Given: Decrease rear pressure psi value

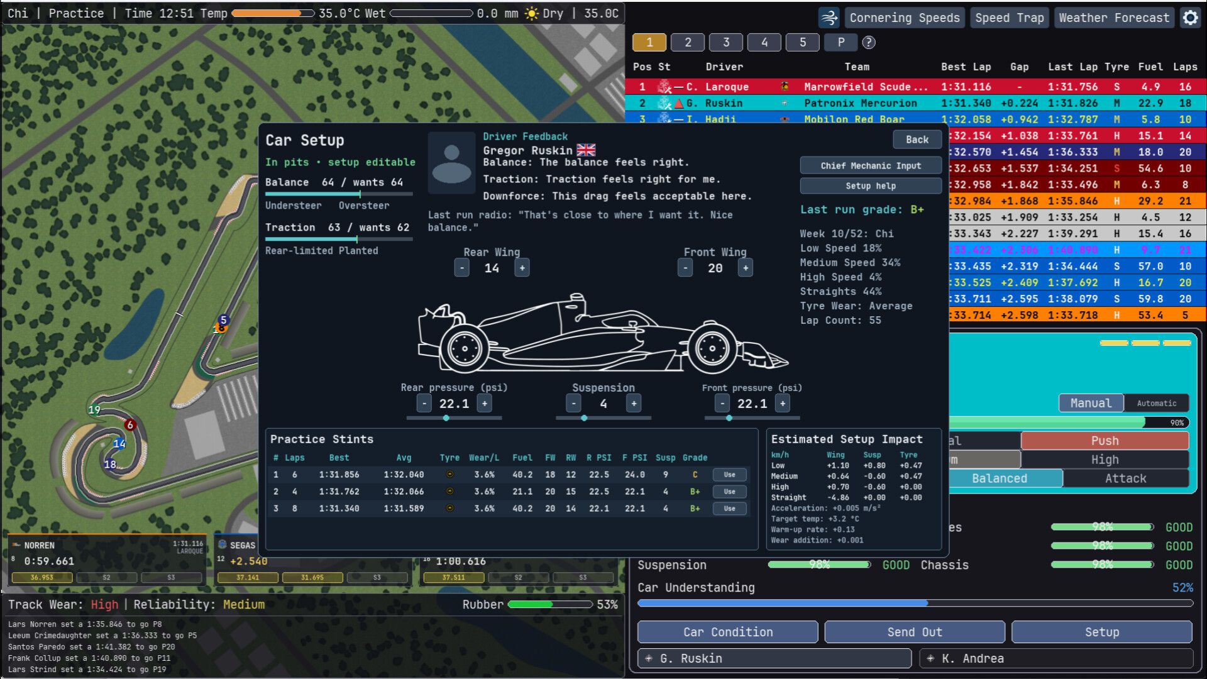Looking at the screenshot, I should (x=424, y=404).
